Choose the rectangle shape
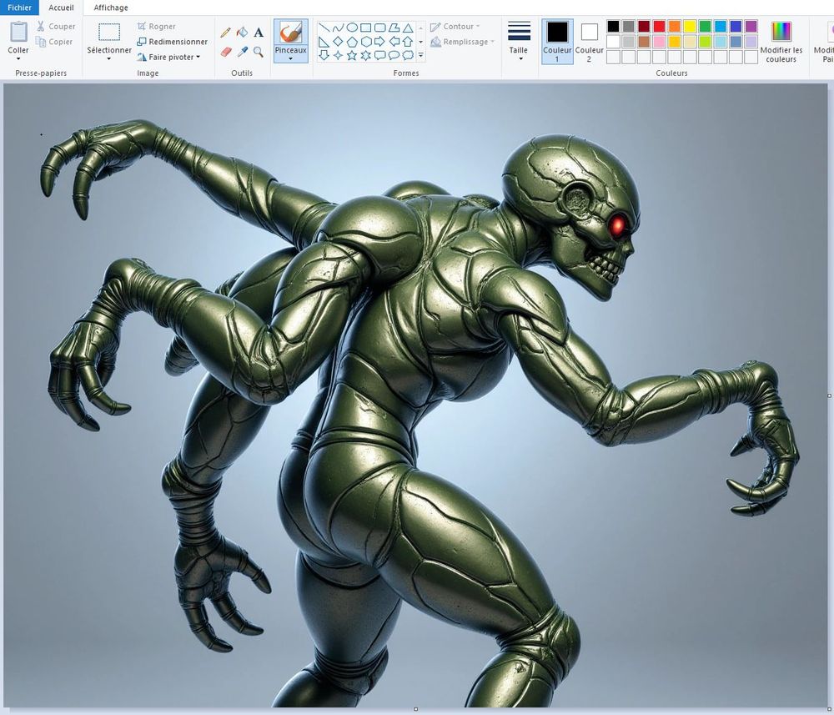 (366, 28)
